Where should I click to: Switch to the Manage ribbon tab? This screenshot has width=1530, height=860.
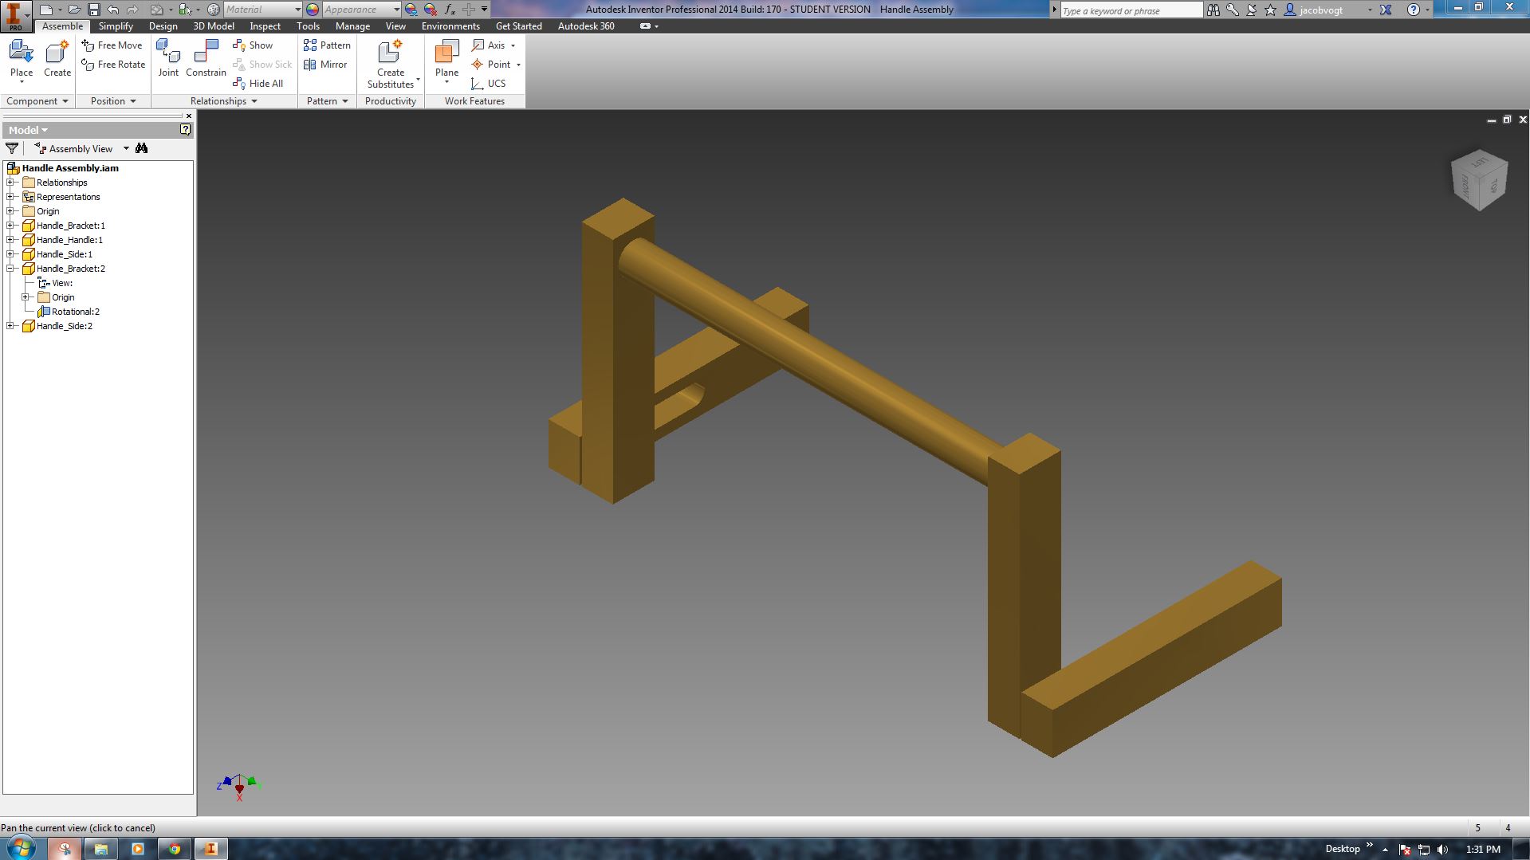point(352,26)
